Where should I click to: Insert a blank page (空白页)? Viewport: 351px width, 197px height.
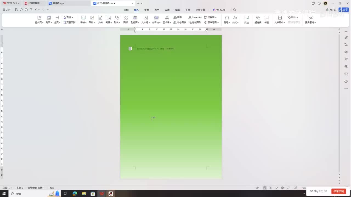tap(39, 20)
